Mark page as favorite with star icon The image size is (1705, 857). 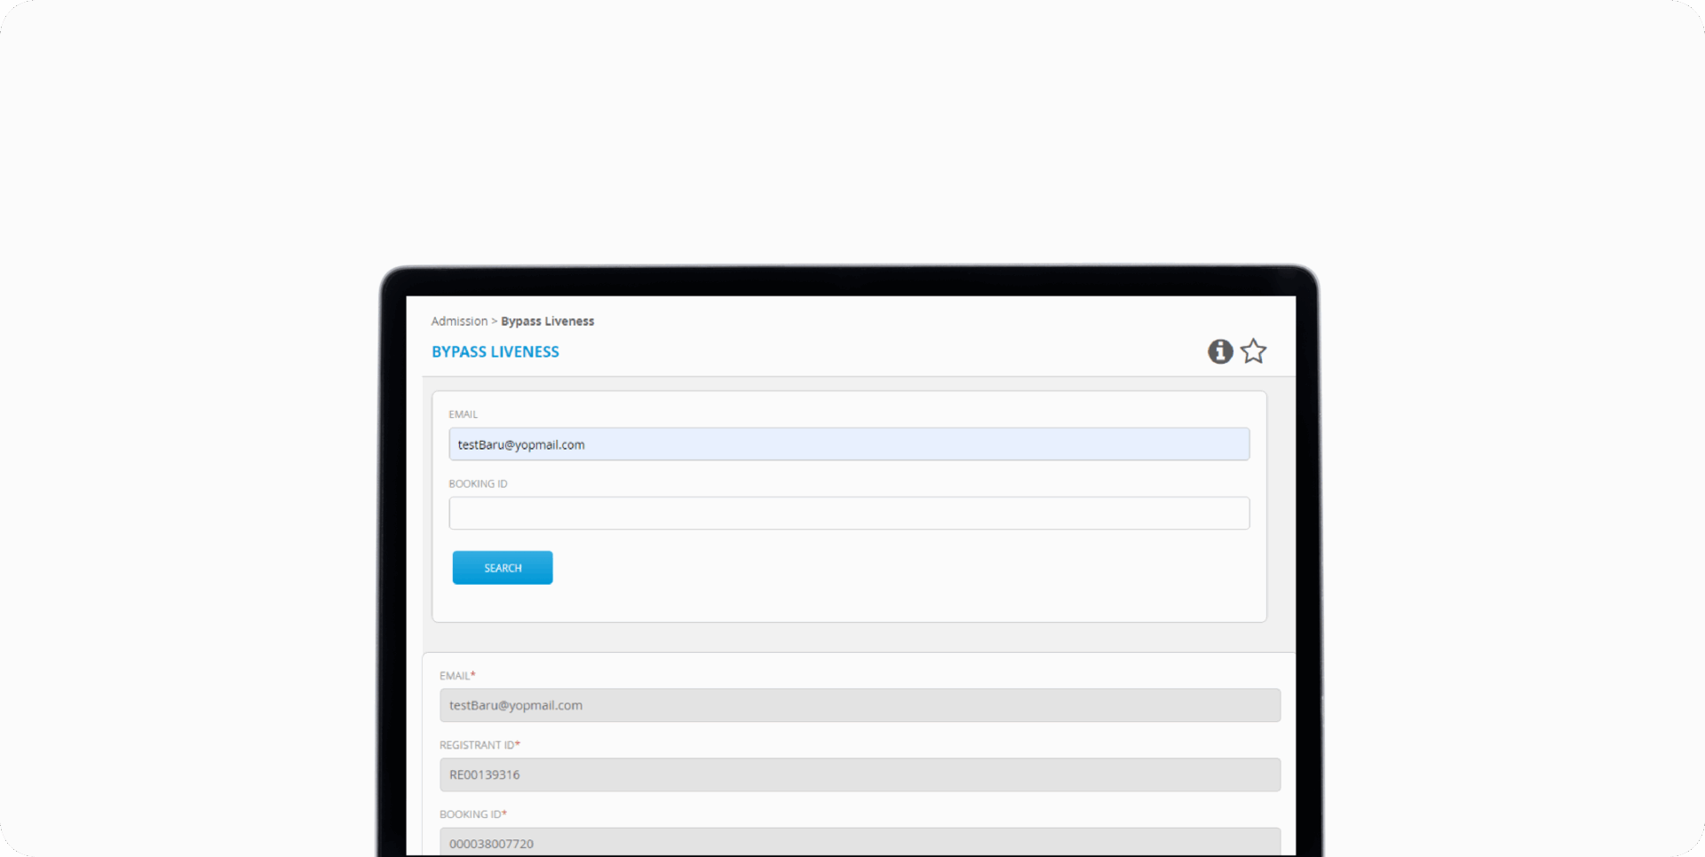coord(1254,351)
